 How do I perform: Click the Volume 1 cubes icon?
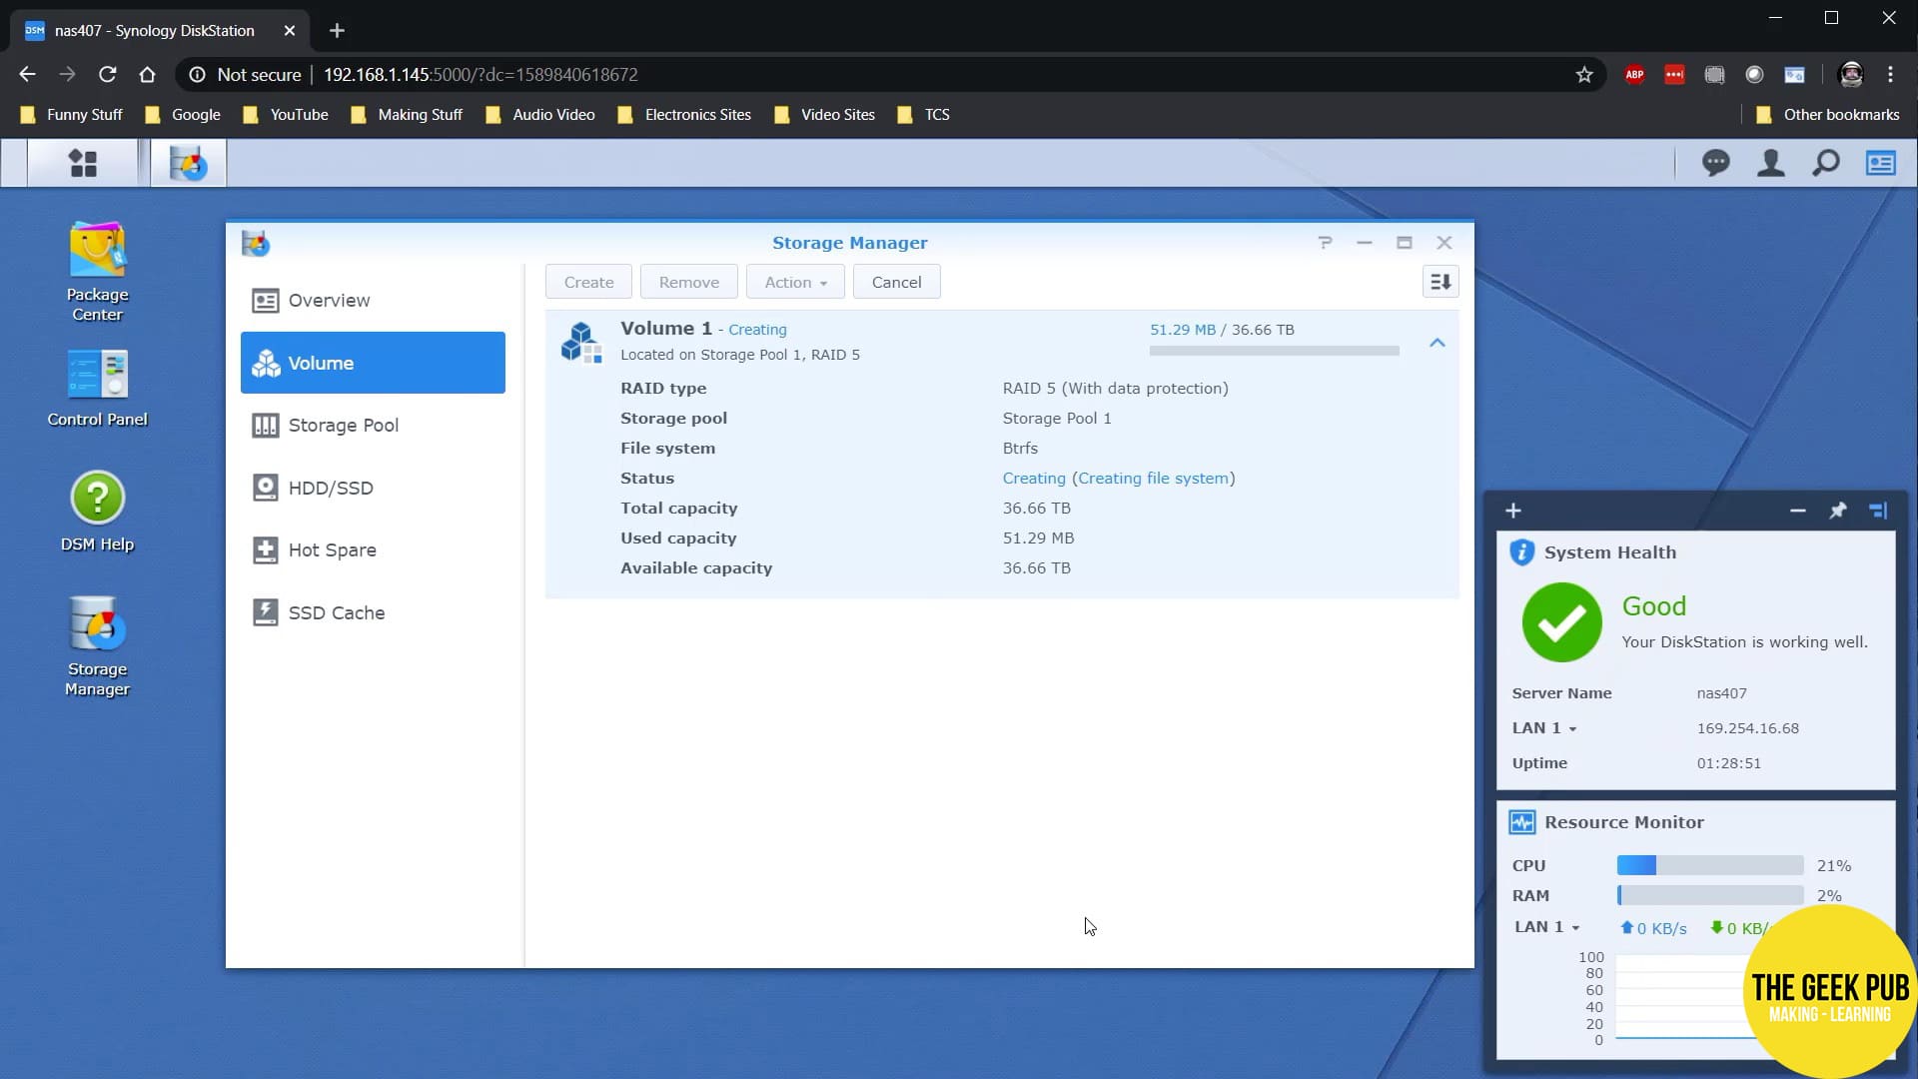(581, 342)
